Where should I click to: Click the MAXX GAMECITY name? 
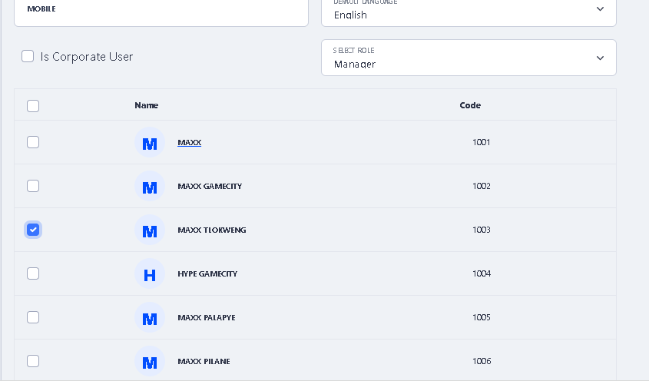click(210, 187)
